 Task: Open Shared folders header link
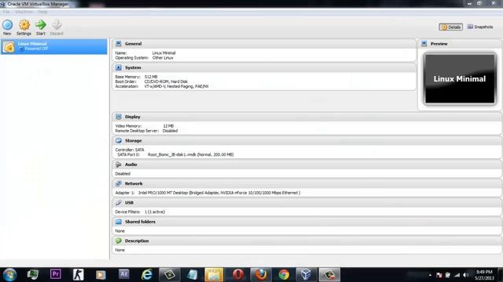point(140,222)
